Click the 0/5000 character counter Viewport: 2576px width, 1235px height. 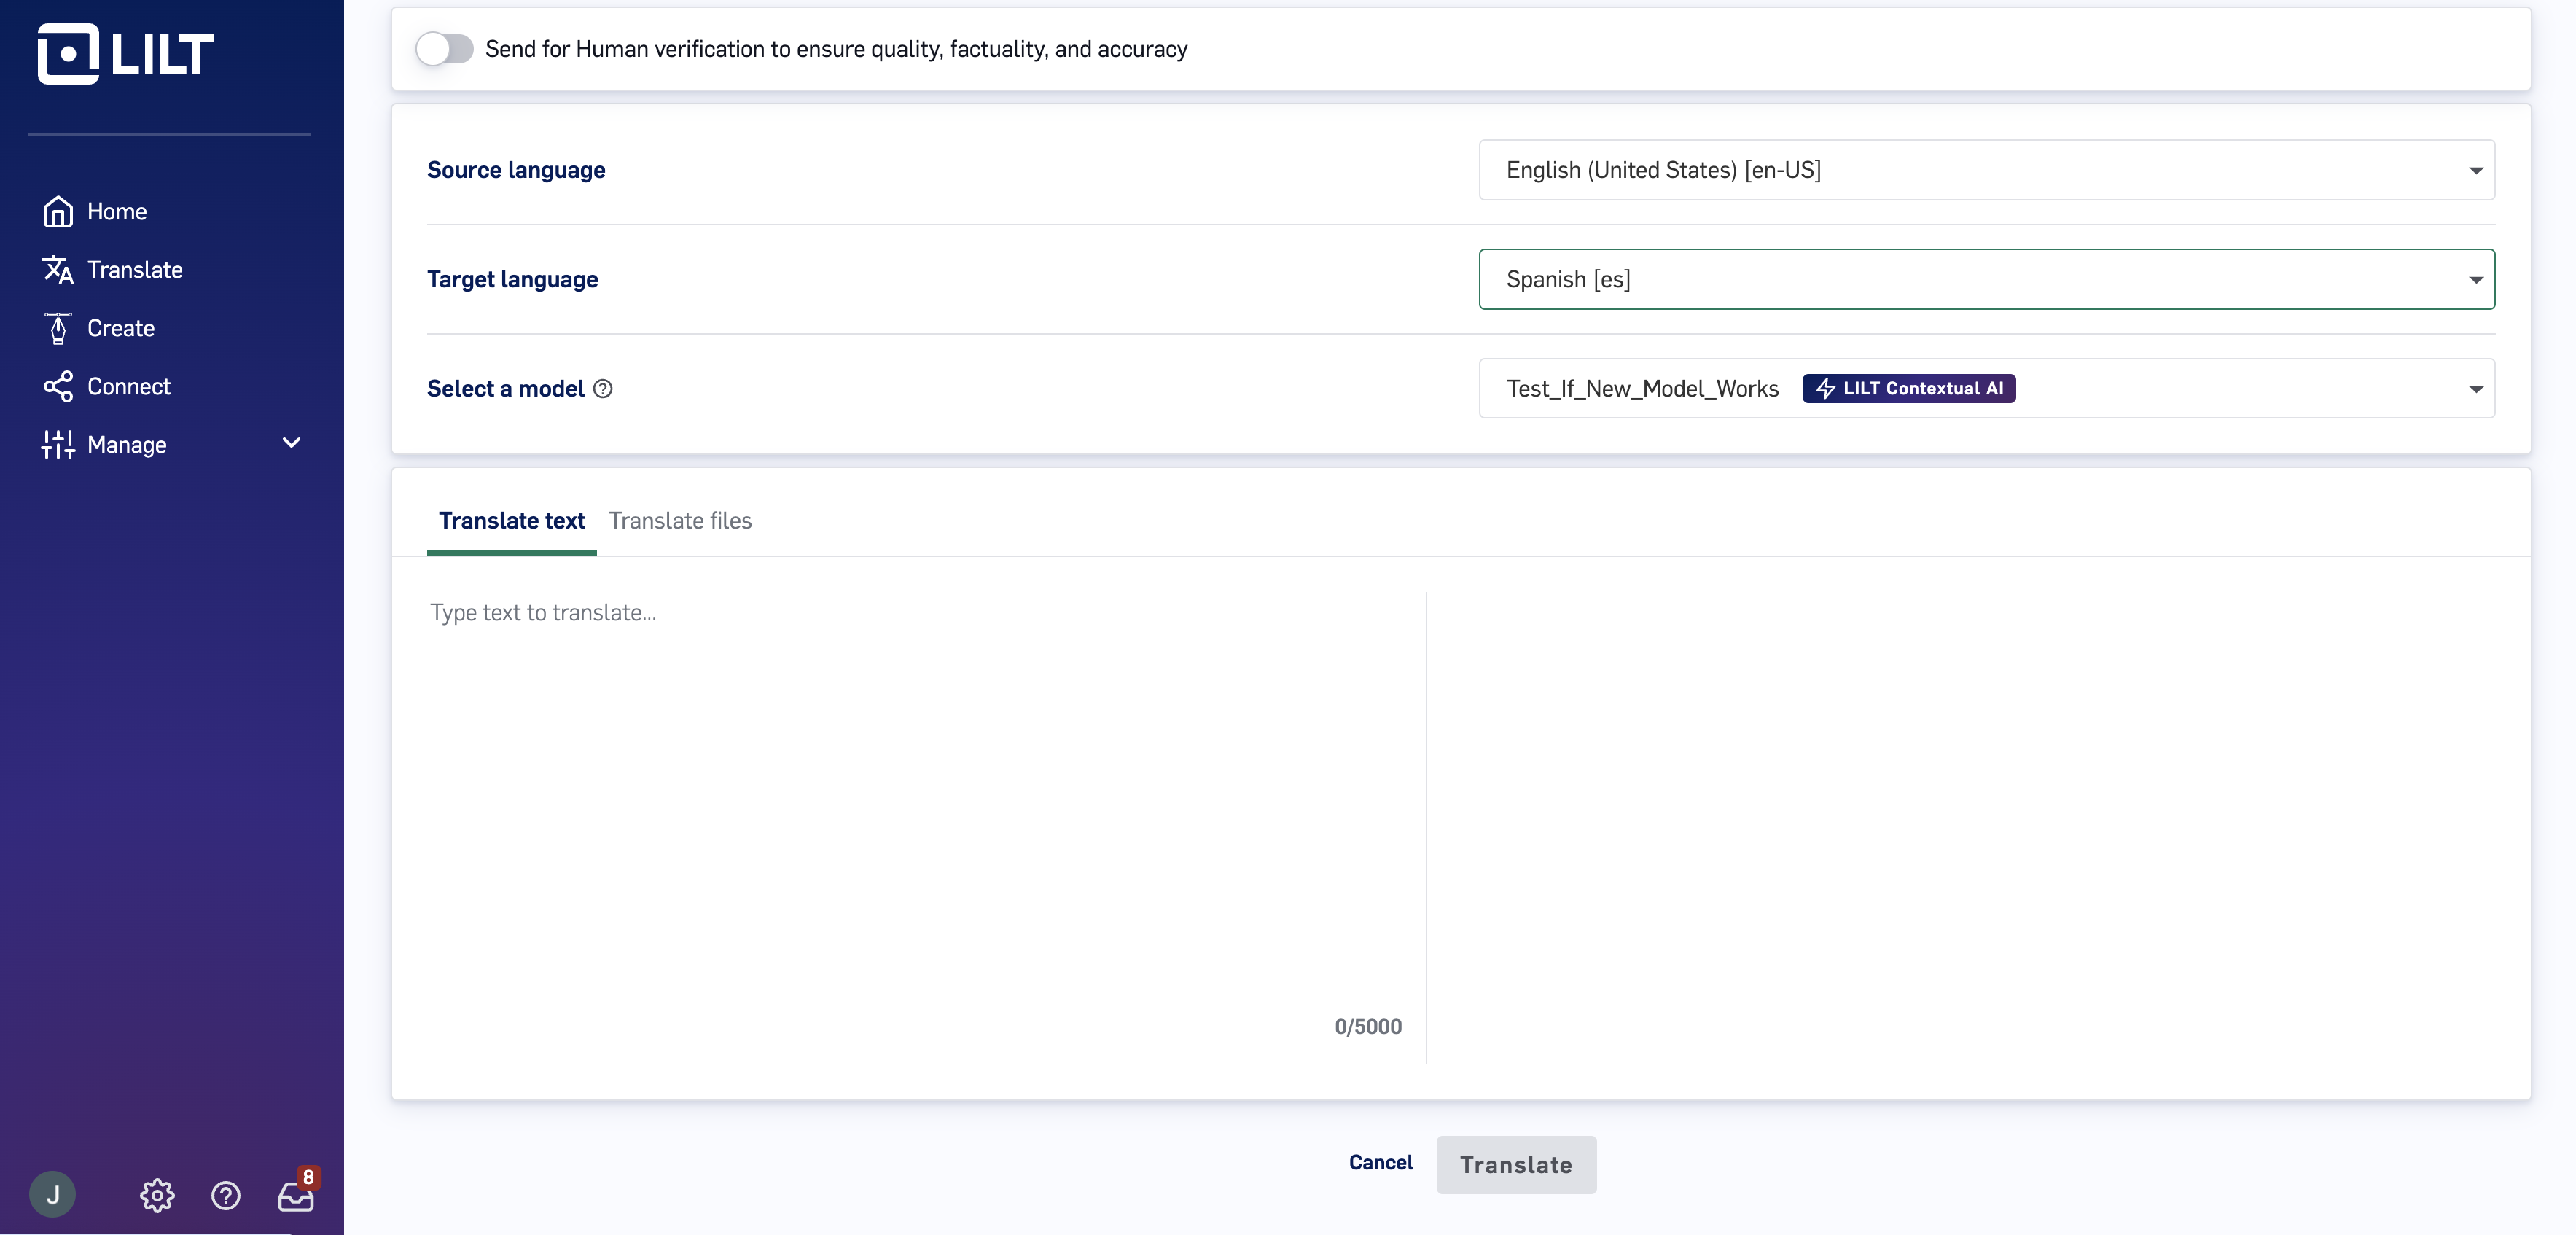pos(1368,1027)
